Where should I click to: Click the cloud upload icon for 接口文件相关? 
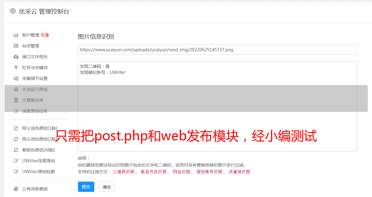pos(16,57)
